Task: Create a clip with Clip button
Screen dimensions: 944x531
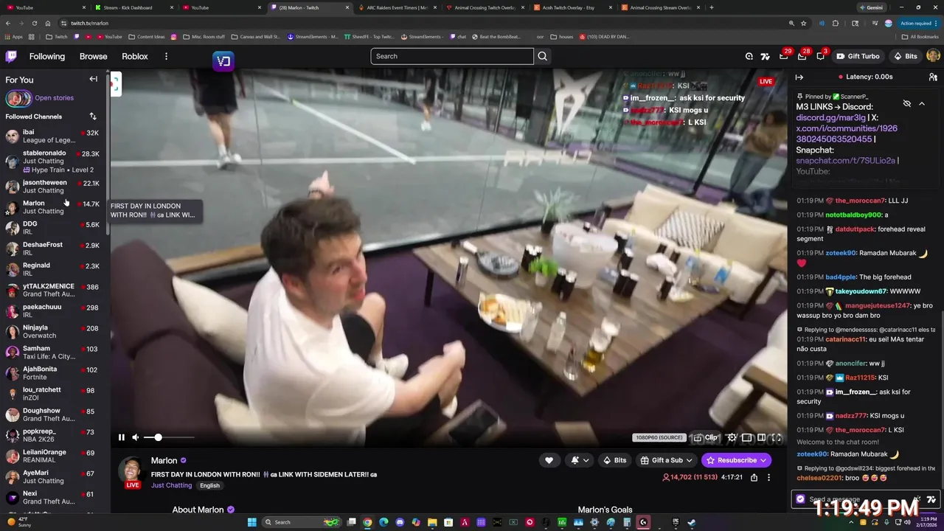Action: point(706,437)
